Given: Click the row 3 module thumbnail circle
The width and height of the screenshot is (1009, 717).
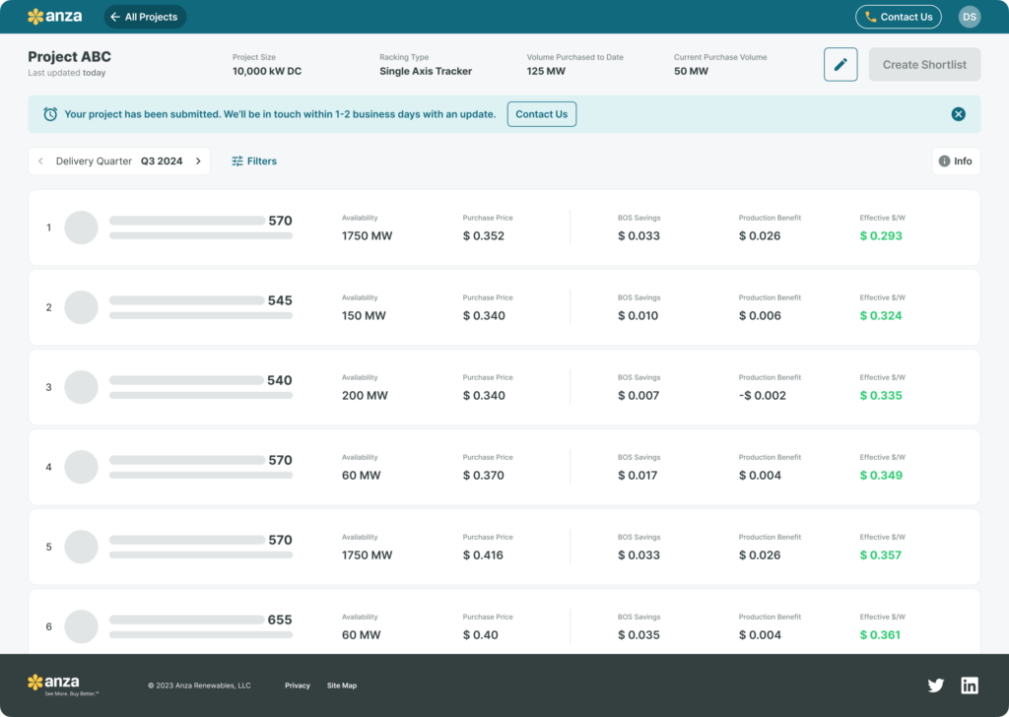Looking at the screenshot, I should coord(81,387).
